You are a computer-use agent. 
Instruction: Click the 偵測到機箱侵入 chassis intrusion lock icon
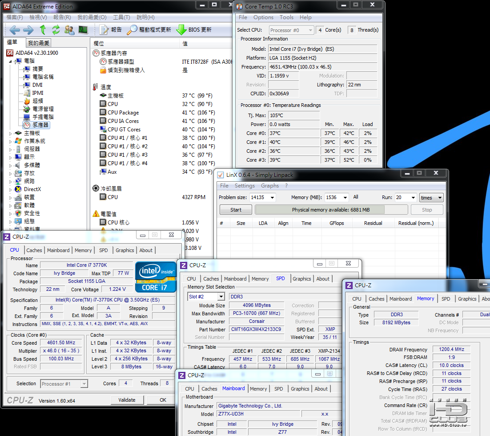103,70
